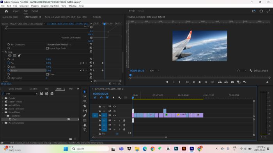The image size is (273, 153).
Task: Step back one frame
Action: (x=193, y=82)
